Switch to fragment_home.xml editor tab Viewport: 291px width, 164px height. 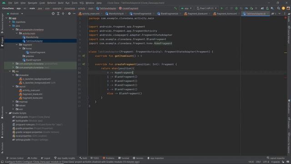(226, 14)
